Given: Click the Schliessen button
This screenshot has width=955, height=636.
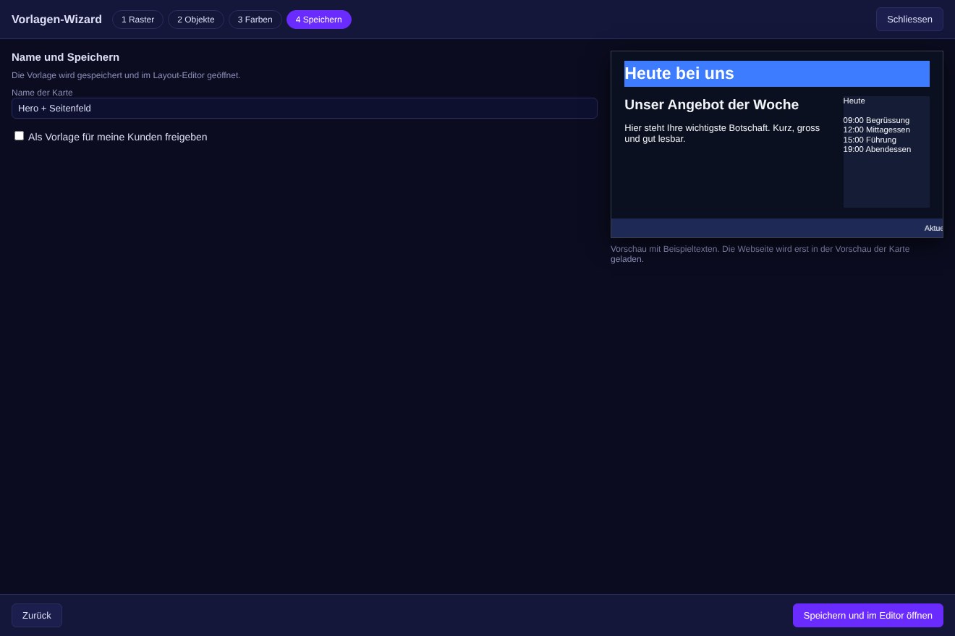Looking at the screenshot, I should 909,20.
